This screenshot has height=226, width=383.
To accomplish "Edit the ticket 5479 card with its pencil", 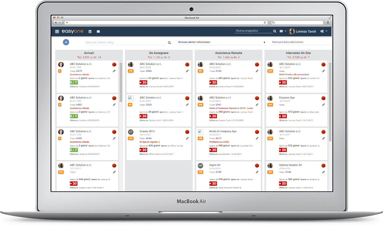I will pos(114,71).
